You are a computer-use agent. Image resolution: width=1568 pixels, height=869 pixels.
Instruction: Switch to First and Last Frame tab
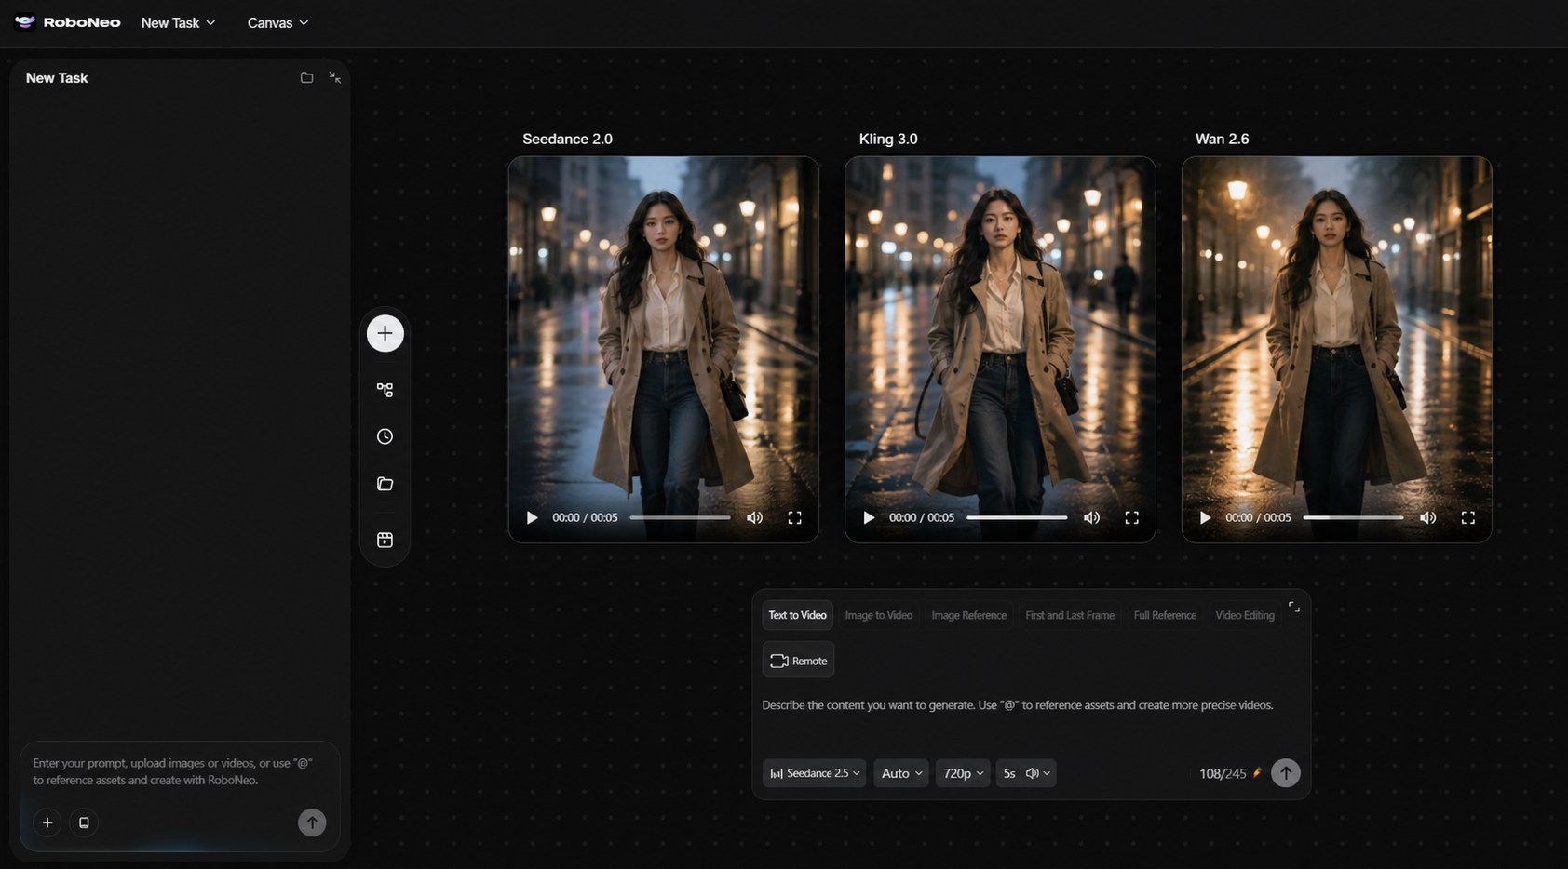[1070, 615]
